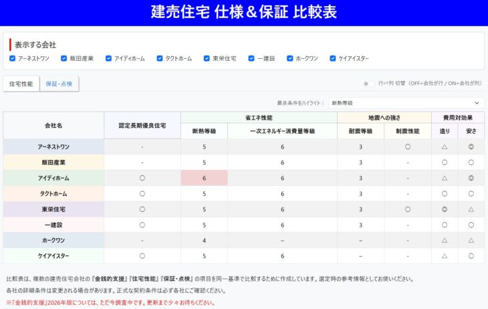
Task: Uncheck the アーネストワン company checkbox
Action: tap(13, 58)
